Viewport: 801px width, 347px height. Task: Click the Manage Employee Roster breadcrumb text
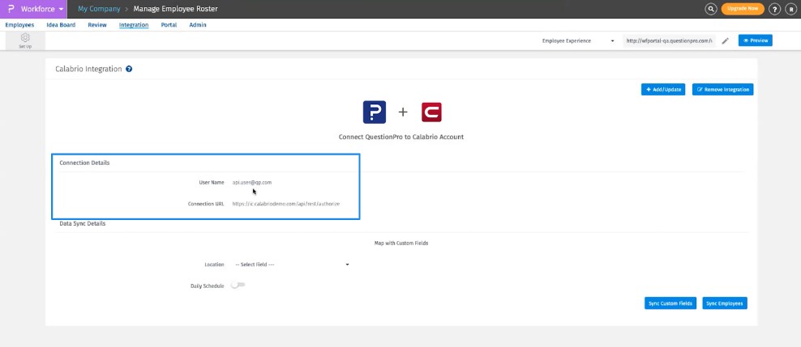[175, 9]
